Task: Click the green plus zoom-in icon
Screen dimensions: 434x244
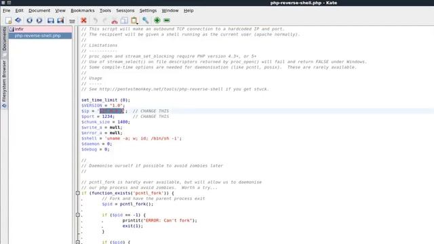Action: point(157,20)
